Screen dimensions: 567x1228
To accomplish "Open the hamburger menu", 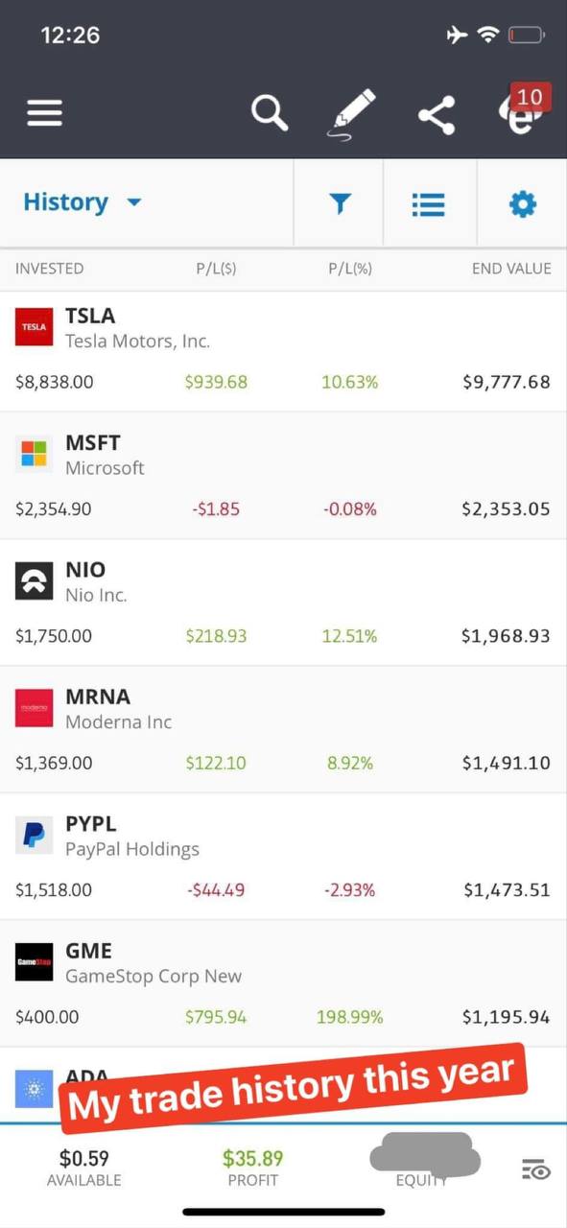I will 44,114.
